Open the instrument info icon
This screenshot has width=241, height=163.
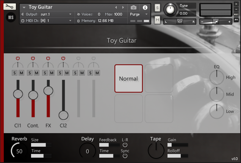[x=145, y=7]
